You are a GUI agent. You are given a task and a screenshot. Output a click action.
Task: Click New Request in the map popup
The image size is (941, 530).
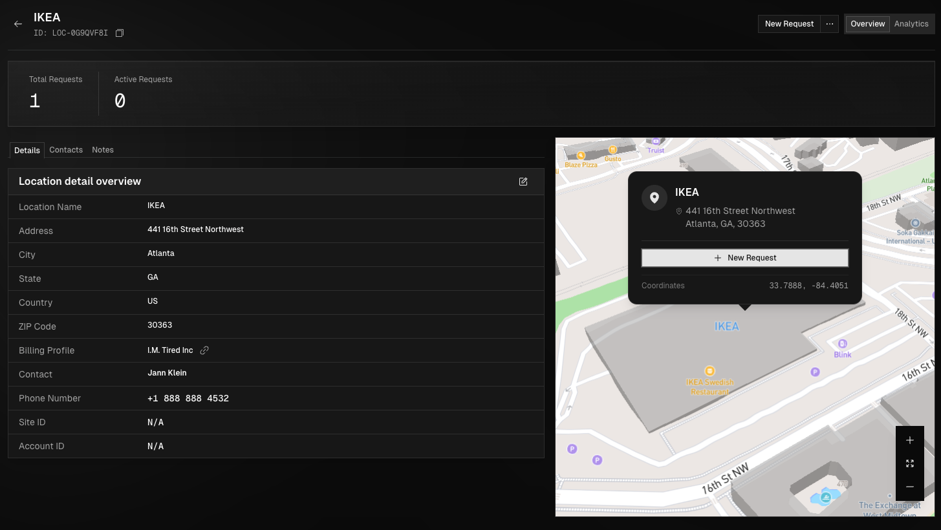[x=745, y=258]
